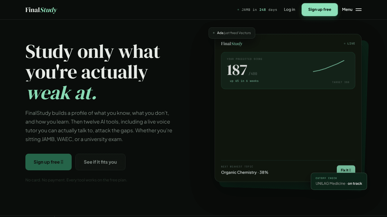Click Organic Chemistry · 38% topic
The width and height of the screenshot is (387, 217).
click(x=245, y=172)
